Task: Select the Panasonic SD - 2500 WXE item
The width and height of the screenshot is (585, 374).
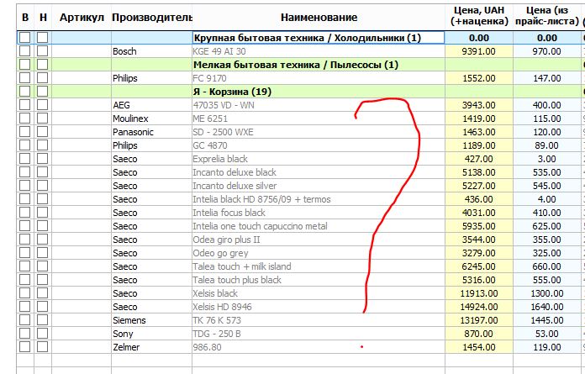Action: click(301, 132)
